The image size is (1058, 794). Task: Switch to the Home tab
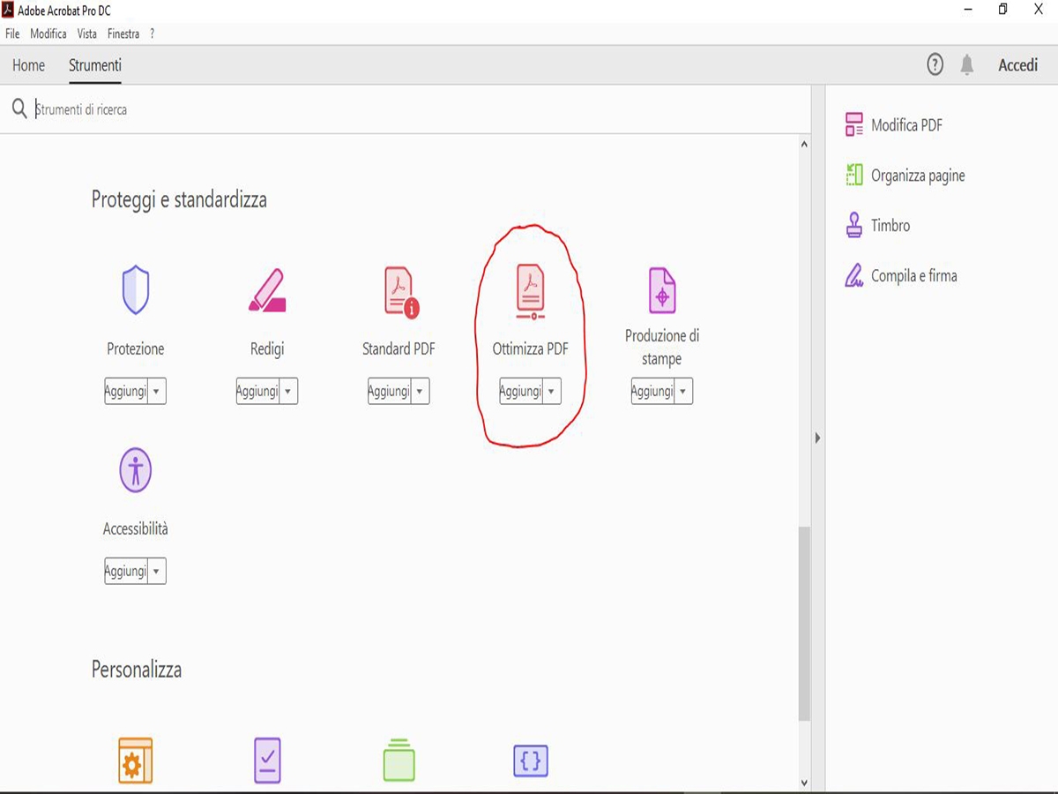coord(29,65)
